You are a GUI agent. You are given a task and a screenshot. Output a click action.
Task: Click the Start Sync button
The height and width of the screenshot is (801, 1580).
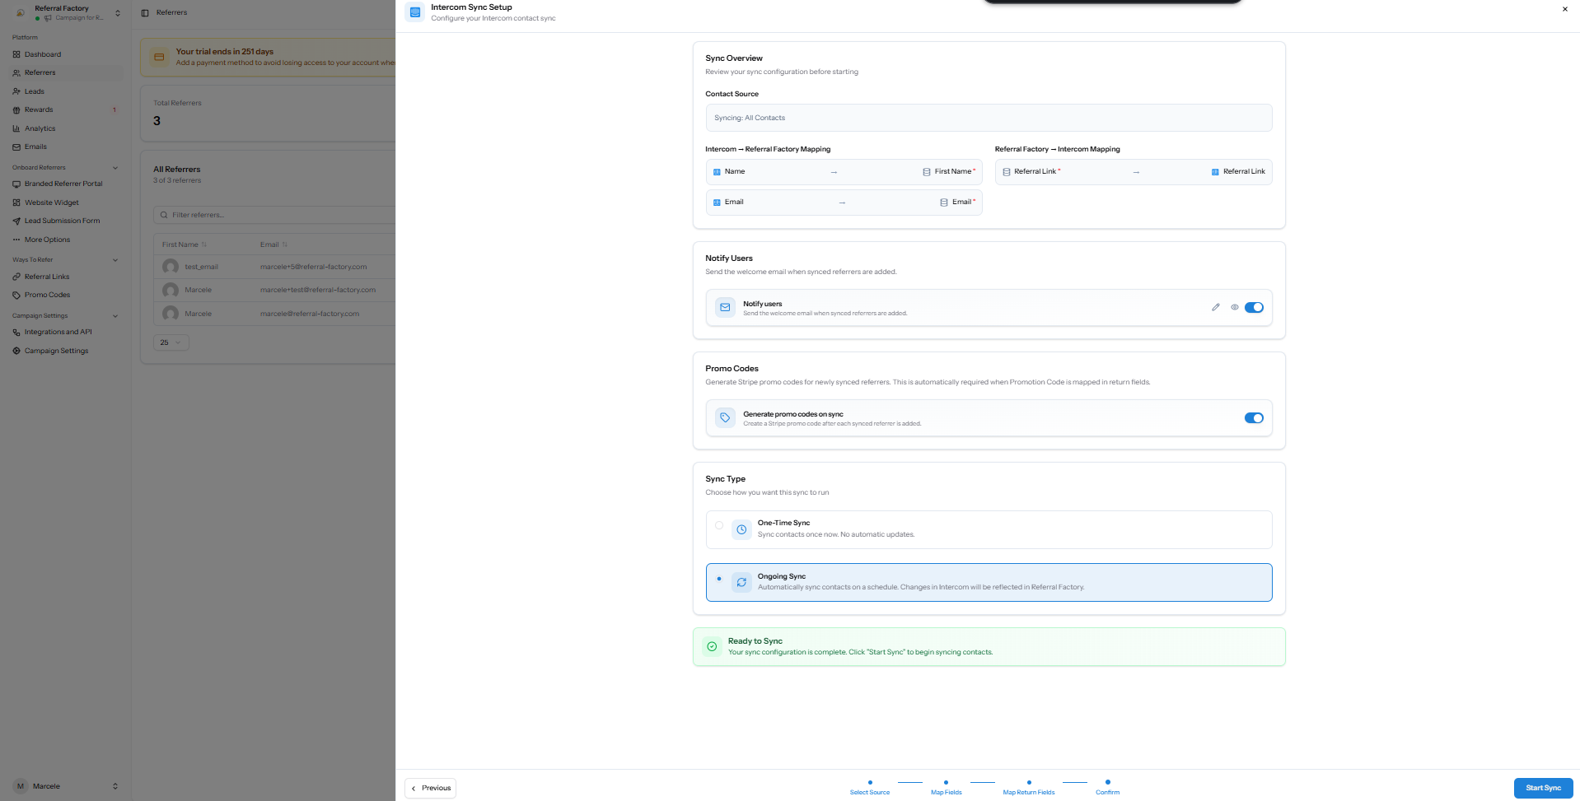[1543, 788]
